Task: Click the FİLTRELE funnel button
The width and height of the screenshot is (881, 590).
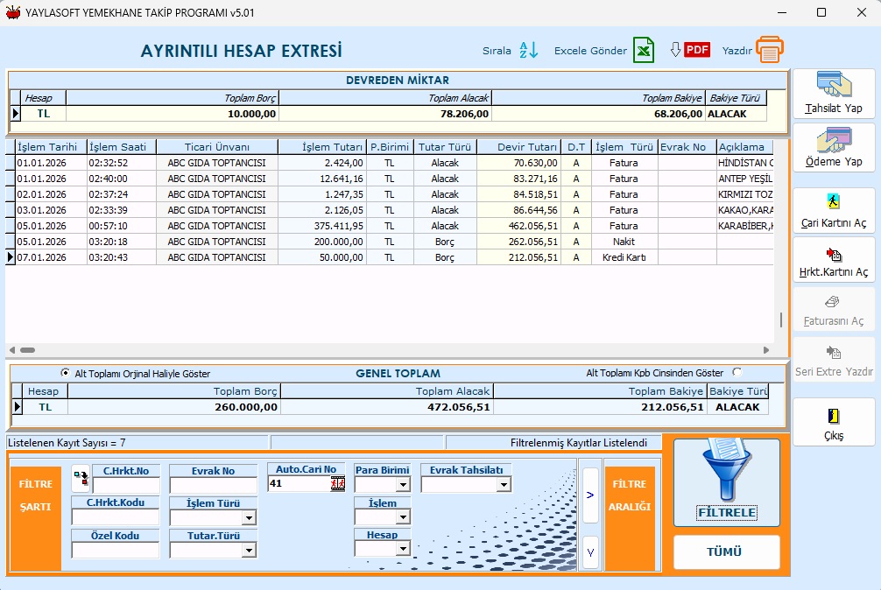Action: coord(726,482)
